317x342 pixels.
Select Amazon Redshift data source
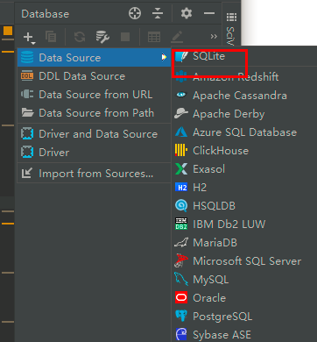point(244,77)
